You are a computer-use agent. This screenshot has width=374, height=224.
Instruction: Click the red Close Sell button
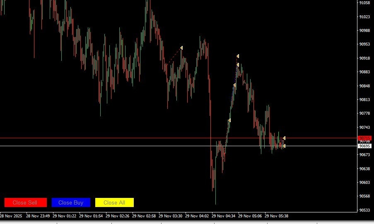click(26, 202)
